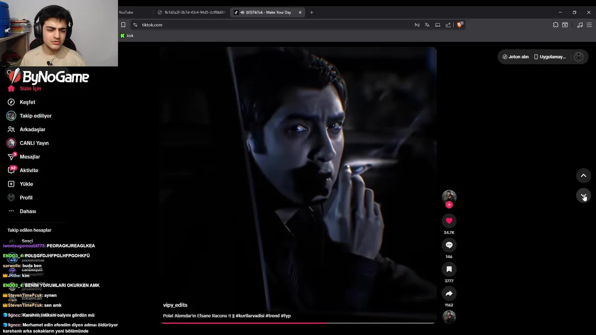Open Keşfet in the sidebar
Viewport: 596px width, 335px height.
(x=27, y=102)
